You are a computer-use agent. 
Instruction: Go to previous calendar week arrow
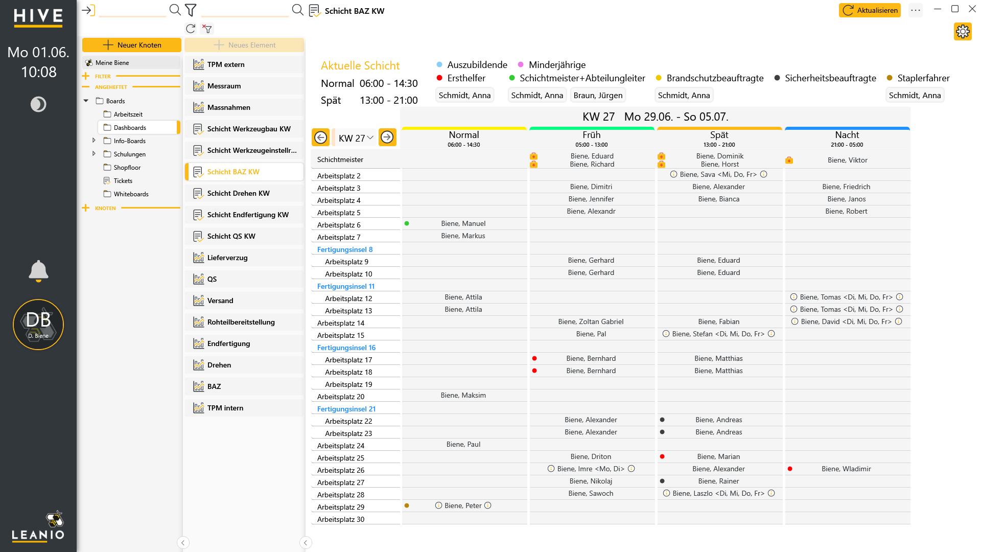click(x=321, y=137)
